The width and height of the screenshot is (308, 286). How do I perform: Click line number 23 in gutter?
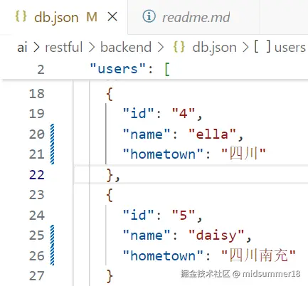pos(37,195)
